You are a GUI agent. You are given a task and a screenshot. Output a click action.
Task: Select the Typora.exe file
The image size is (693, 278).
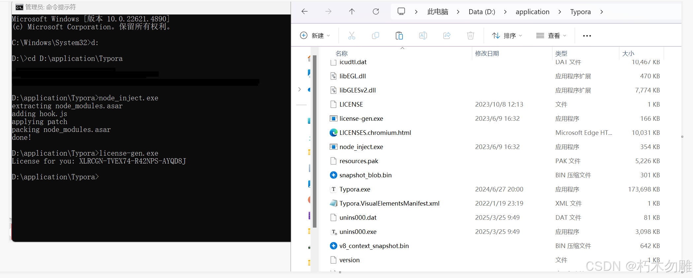[355, 189]
